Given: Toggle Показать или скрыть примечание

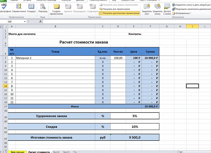Looking at the screenshot, I should click(119, 5).
